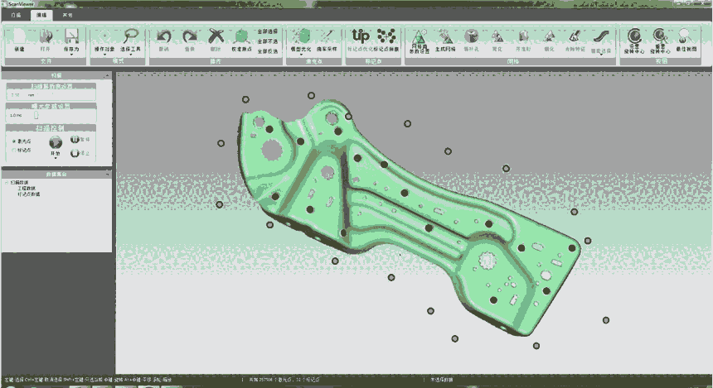Expand the Start (开始) scan dropdown arrow
The height and width of the screenshot is (388, 713).
click(56, 158)
